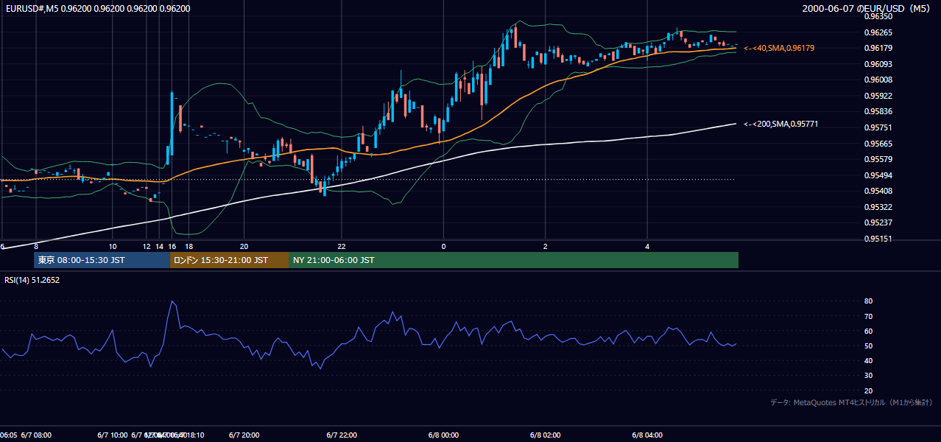Click the London session bar 'ロンドン 15:30-21:00 JST'

(229, 260)
